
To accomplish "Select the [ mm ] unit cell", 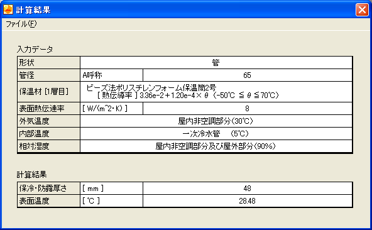I will (111, 189).
